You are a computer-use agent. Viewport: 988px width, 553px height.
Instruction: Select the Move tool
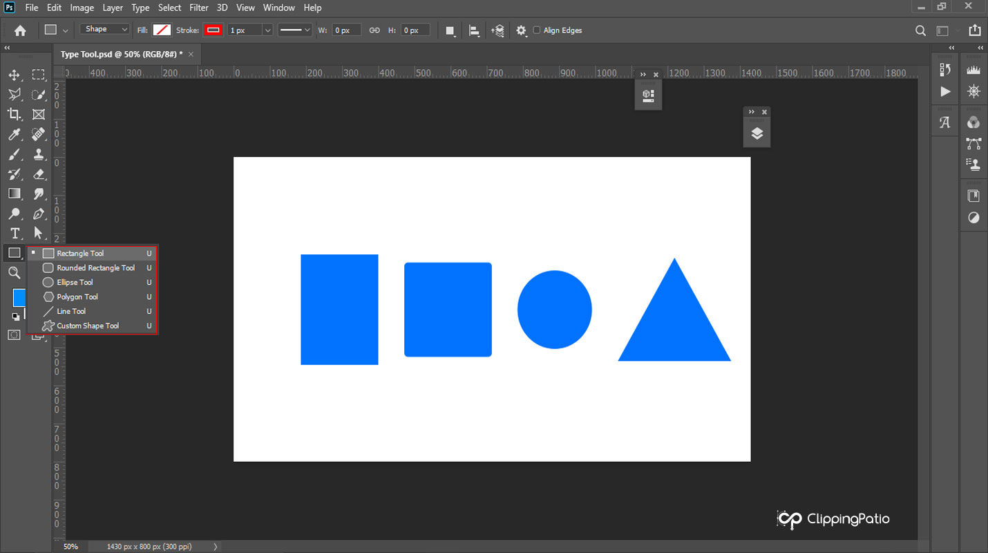point(15,75)
